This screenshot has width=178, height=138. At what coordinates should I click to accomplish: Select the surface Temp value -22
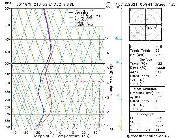159,64
